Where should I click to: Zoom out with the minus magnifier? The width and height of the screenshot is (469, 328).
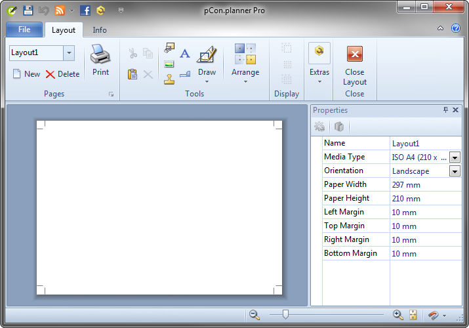[x=255, y=314]
